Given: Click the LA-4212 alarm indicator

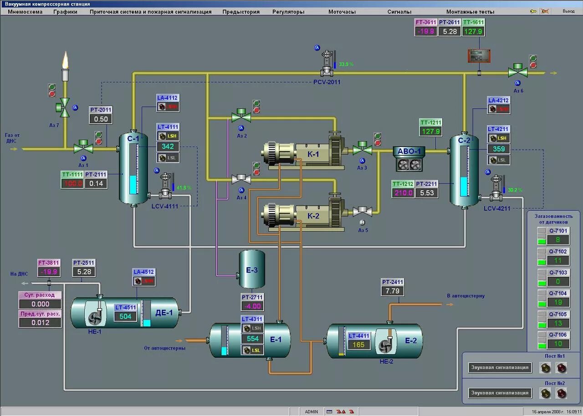Looking at the screenshot, I should point(499,109).
